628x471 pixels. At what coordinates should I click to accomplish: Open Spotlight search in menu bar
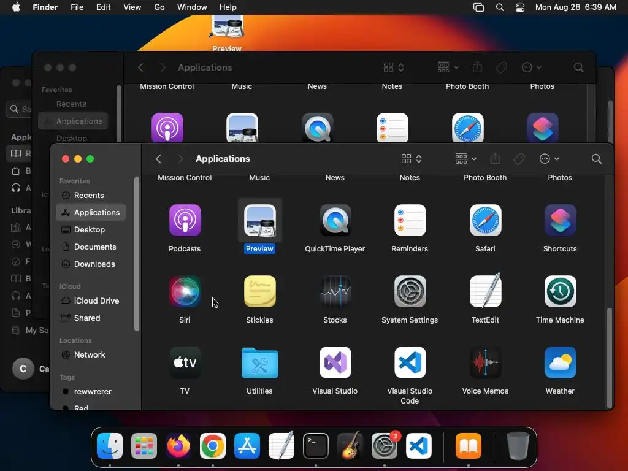pos(499,7)
